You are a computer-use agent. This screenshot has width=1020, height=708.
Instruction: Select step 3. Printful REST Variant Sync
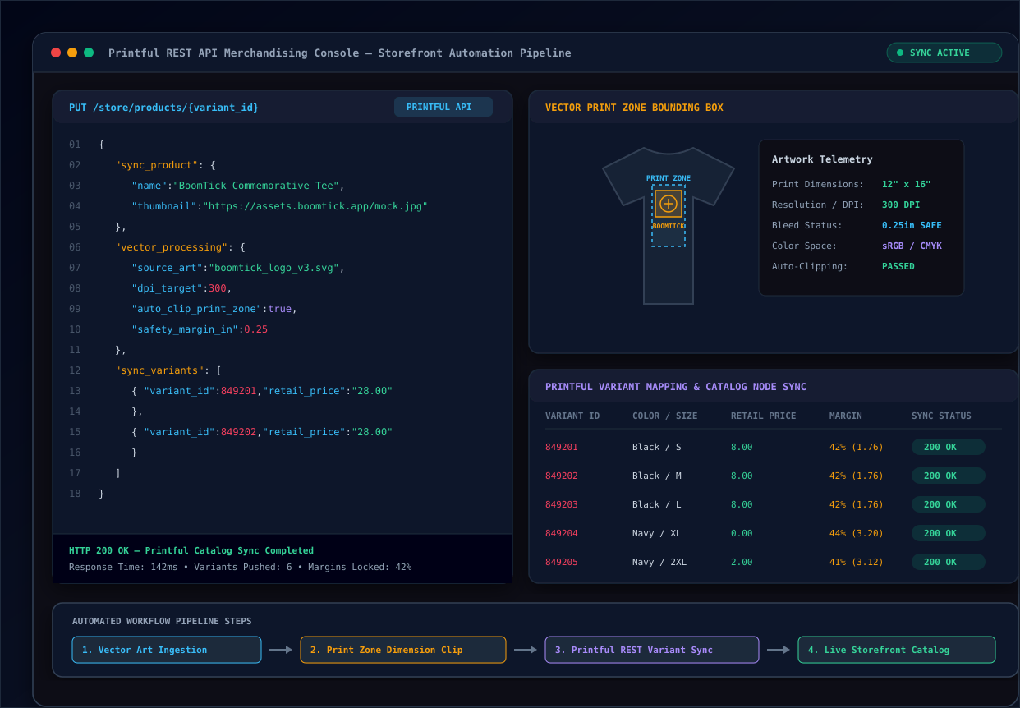652,650
